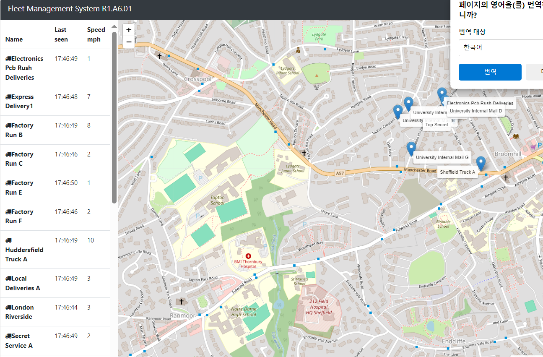Image resolution: width=543 pixels, height=357 pixels.
Task: Select the London Riverside vehicle name
Action: (x=19, y=312)
